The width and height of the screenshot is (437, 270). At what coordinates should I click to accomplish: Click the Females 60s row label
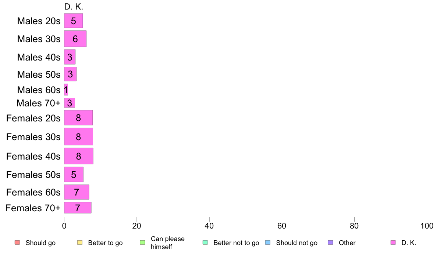coord(33,192)
